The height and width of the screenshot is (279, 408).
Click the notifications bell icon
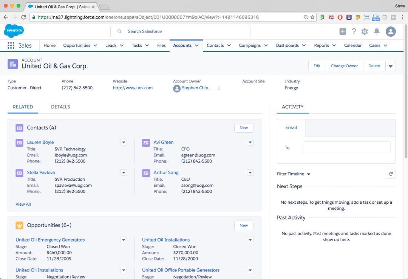[x=377, y=31]
